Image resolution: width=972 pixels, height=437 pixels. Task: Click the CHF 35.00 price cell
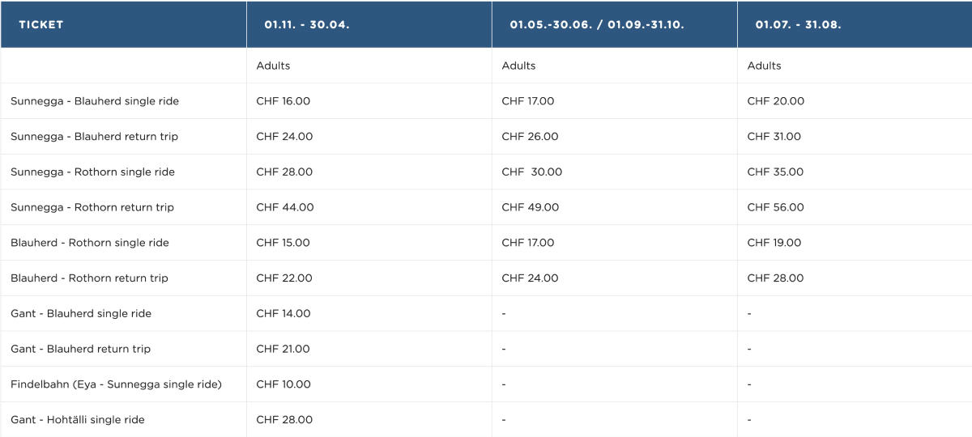(775, 172)
